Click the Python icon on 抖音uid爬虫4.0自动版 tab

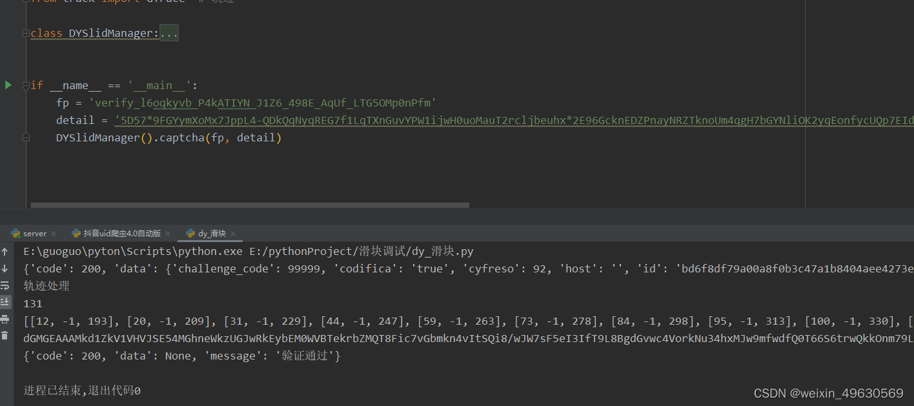coord(76,234)
